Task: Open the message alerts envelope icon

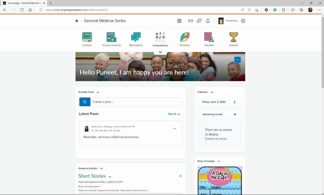Action: (x=190, y=21)
